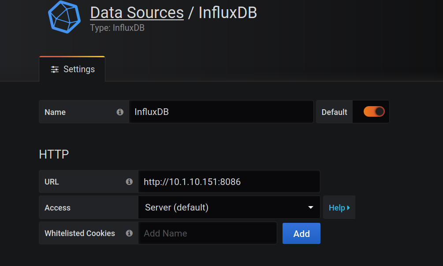Click the 'Whitelisted Cookies' label
This screenshot has height=266, width=443.
click(80, 233)
